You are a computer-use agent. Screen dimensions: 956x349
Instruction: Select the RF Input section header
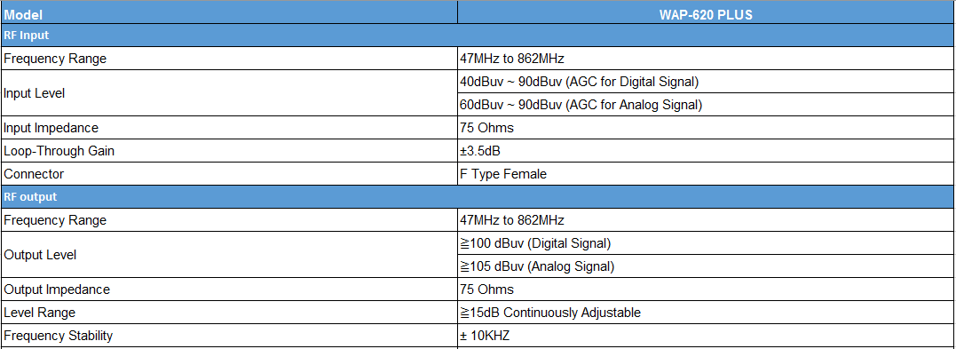478,36
